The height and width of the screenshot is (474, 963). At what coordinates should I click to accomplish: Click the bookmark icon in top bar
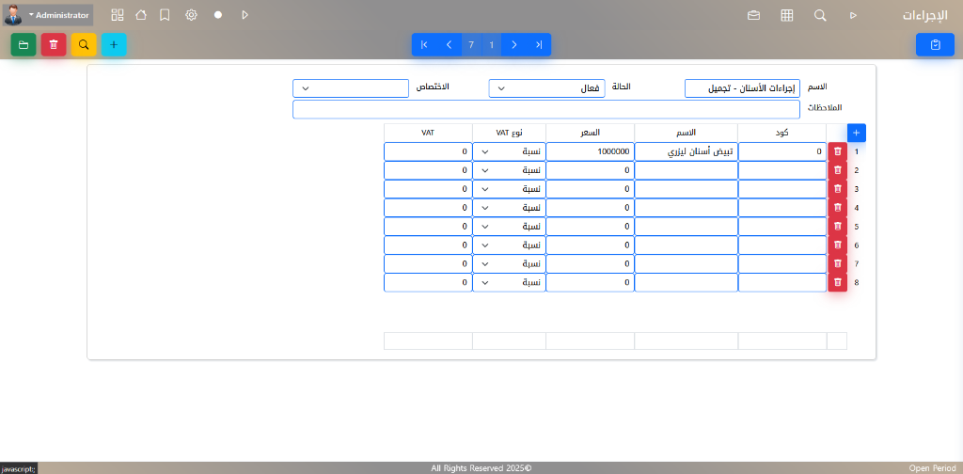point(165,15)
